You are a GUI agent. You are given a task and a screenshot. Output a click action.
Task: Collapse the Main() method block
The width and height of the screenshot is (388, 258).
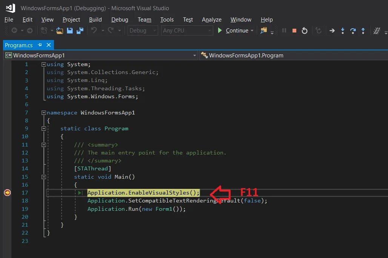point(43,177)
